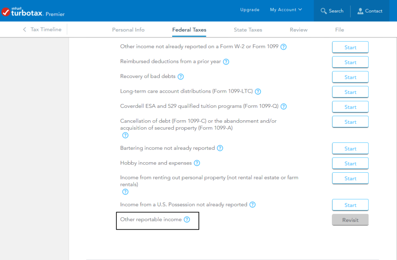The width and height of the screenshot is (397, 260).
Task: Open help for Recovery of bad debts
Action: click(181, 77)
